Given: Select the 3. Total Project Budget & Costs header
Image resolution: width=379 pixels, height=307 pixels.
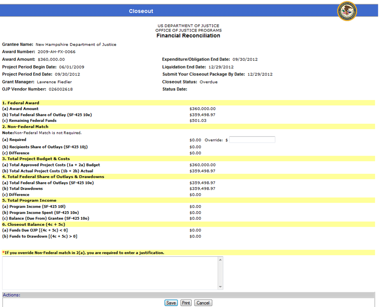Looking at the screenshot, I should [x=36, y=158].
